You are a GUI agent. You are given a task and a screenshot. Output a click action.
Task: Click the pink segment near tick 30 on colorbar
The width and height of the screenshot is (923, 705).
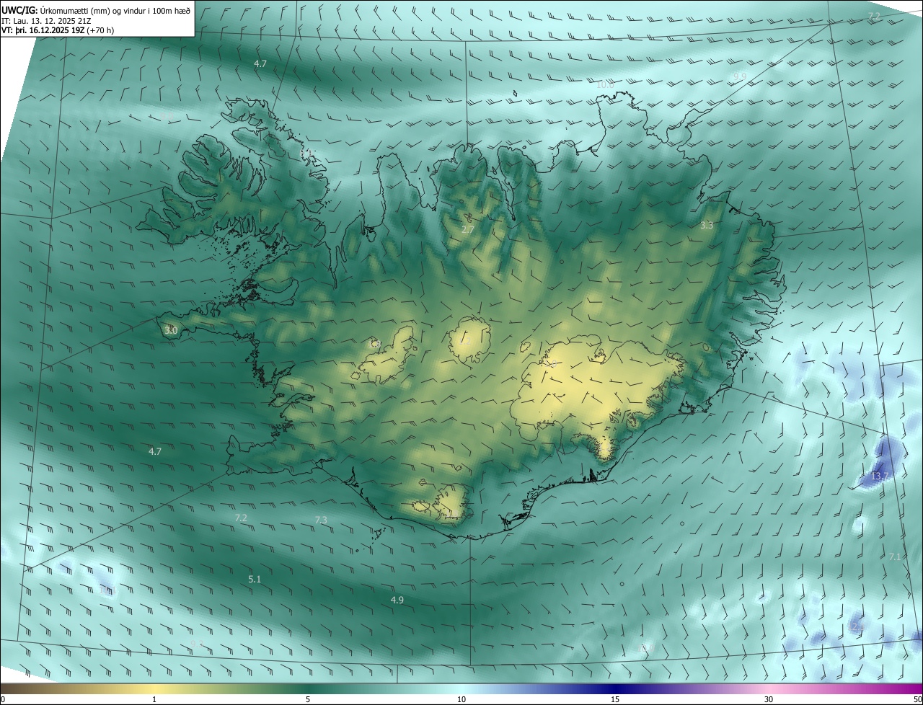(769, 688)
